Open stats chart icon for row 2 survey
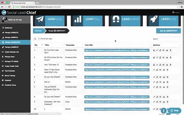The width and height of the screenshot is (184, 115). [167, 57]
